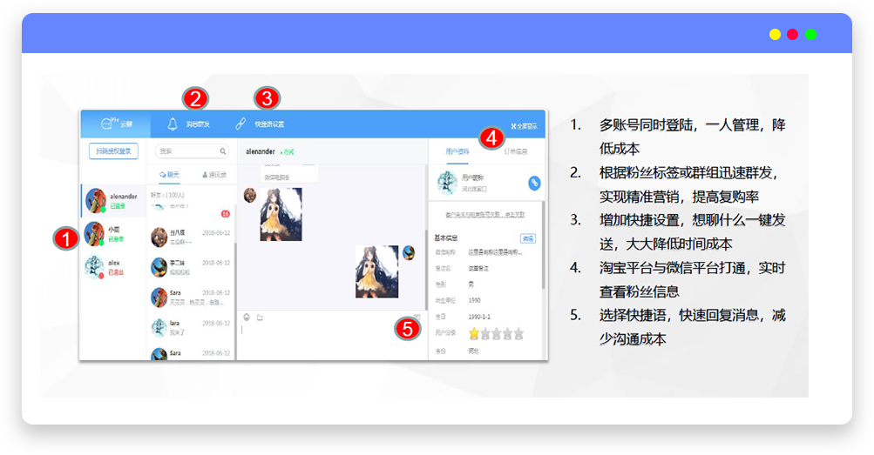Image resolution: width=874 pixels, height=455 pixels.
Task: Click the folder icon above the message box
Action: (260, 318)
